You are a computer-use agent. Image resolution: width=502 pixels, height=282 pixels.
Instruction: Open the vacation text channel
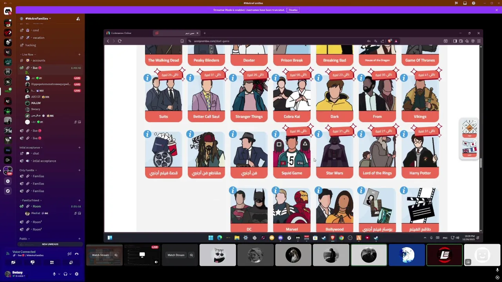(x=50, y=38)
